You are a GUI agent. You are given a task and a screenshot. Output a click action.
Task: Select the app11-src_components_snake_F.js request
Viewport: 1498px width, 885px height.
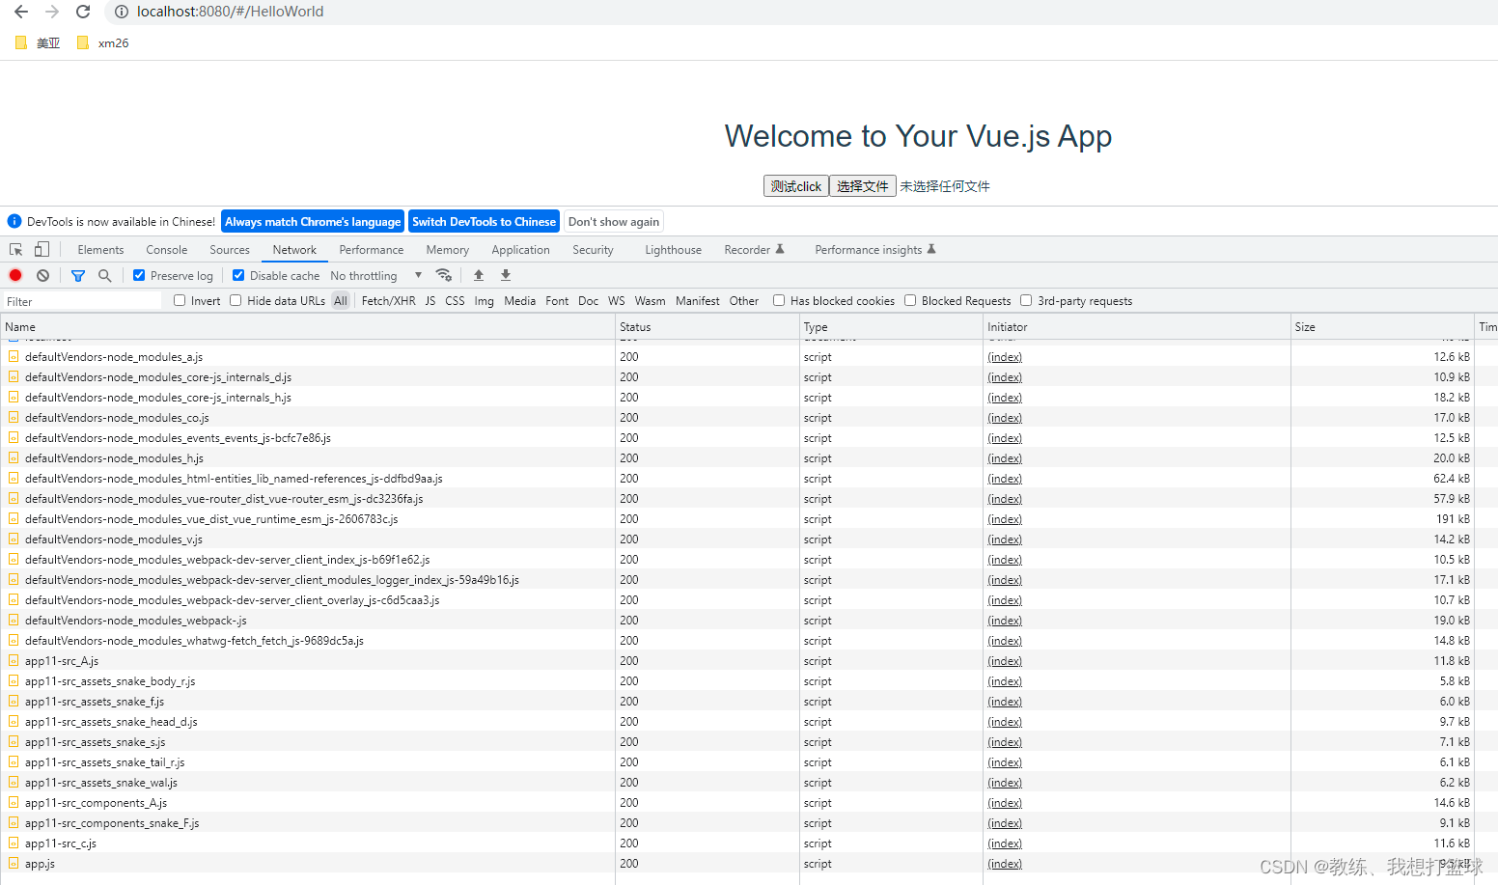pos(112,822)
